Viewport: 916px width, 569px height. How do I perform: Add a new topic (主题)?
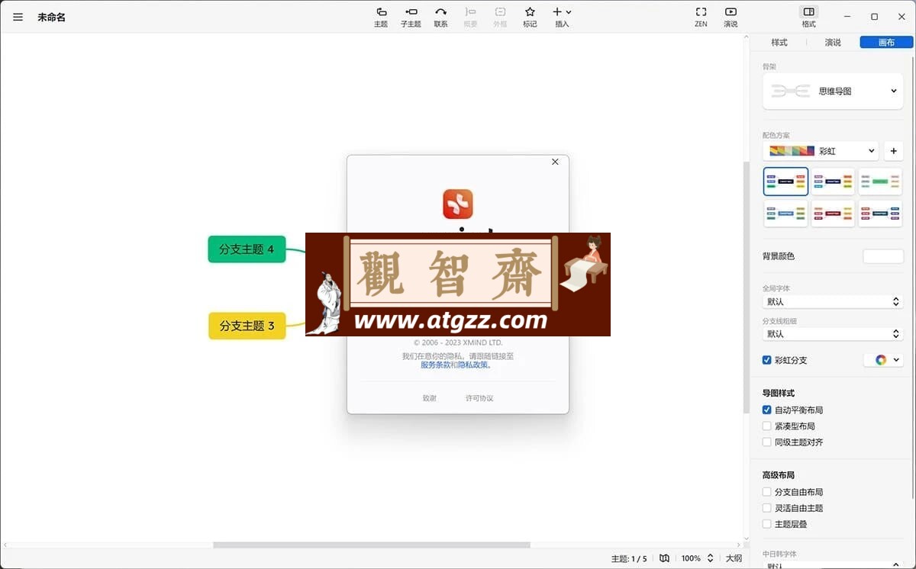(x=381, y=17)
